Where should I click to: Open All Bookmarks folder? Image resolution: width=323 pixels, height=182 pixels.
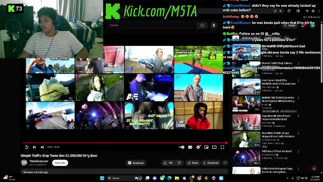tap(312, 17)
